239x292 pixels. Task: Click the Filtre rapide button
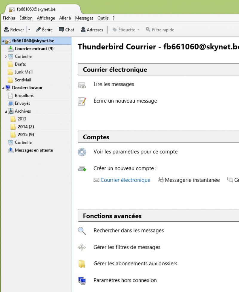tap(160, 30)
